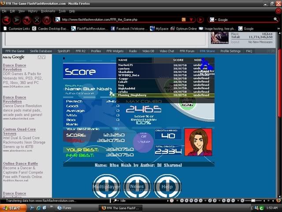
Task: Click the Forward navigation arrow
Action: click(17, 20)
